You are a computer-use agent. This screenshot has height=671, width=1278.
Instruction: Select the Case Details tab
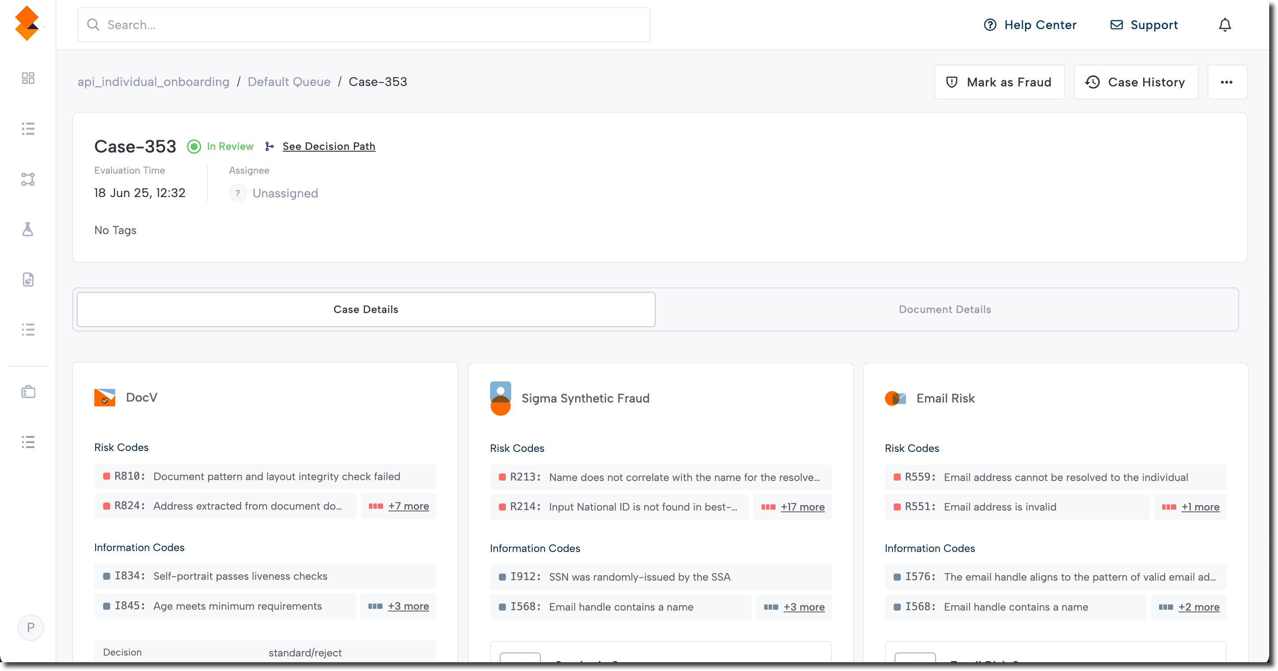[x=366, y=309]
